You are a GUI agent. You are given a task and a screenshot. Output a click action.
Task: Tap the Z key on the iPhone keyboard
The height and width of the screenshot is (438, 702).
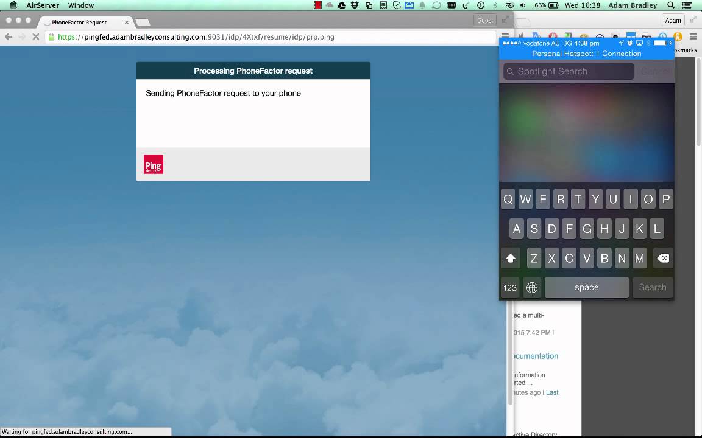point(534,258)
